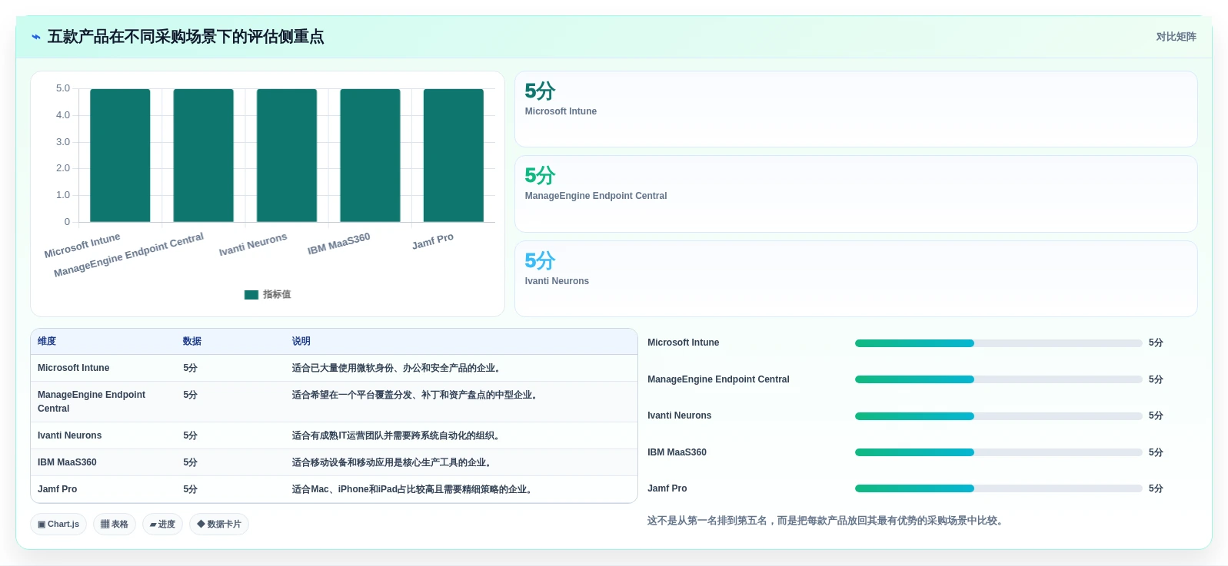Open the ManageEngine Endpoint Central score card
This screenshot has width=1228, height=566.
856,194
